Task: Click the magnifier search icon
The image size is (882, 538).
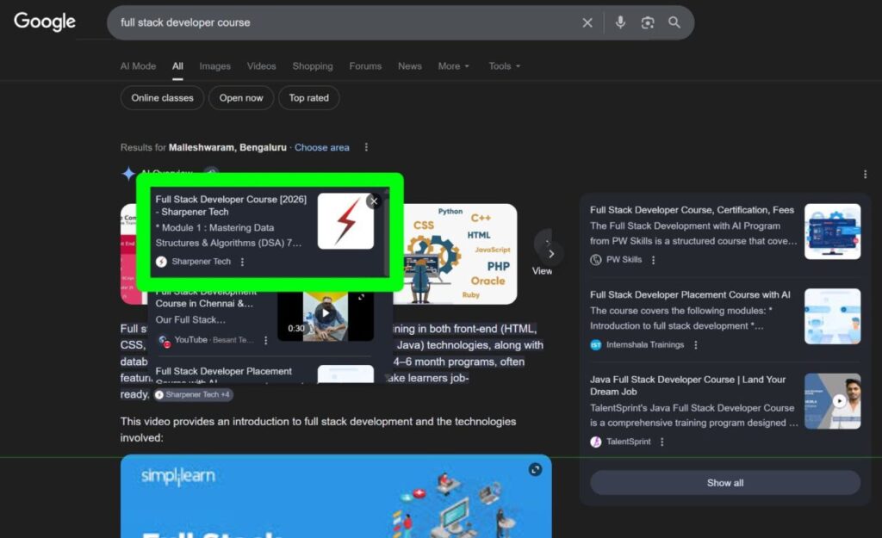Action: (x=674, y=22)
